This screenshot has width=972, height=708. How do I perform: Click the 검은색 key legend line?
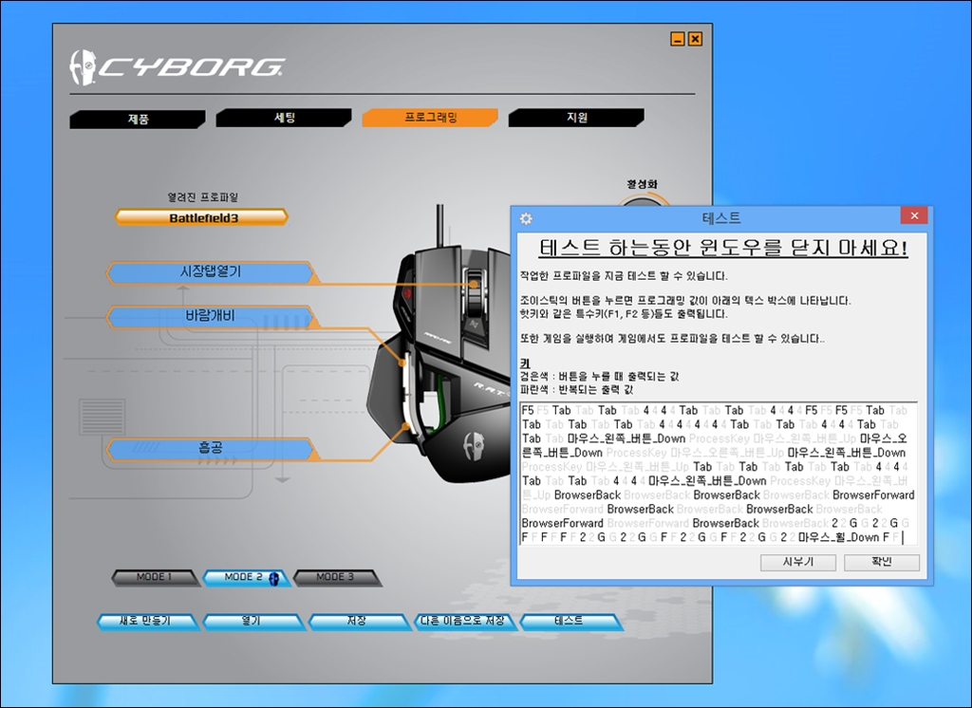point(600,377)
